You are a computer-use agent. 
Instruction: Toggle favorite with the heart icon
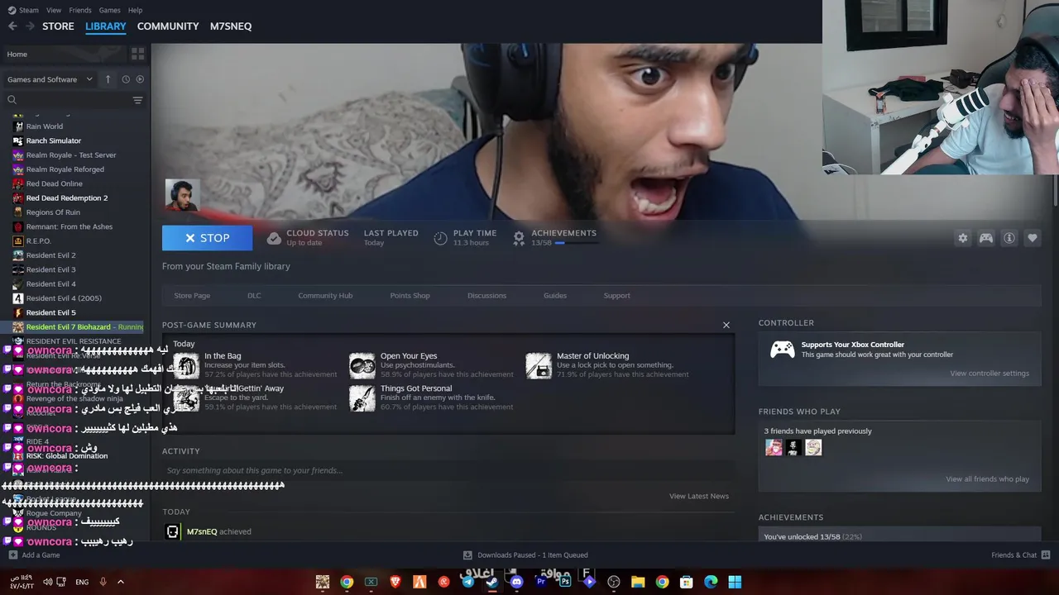[1033, 238]
